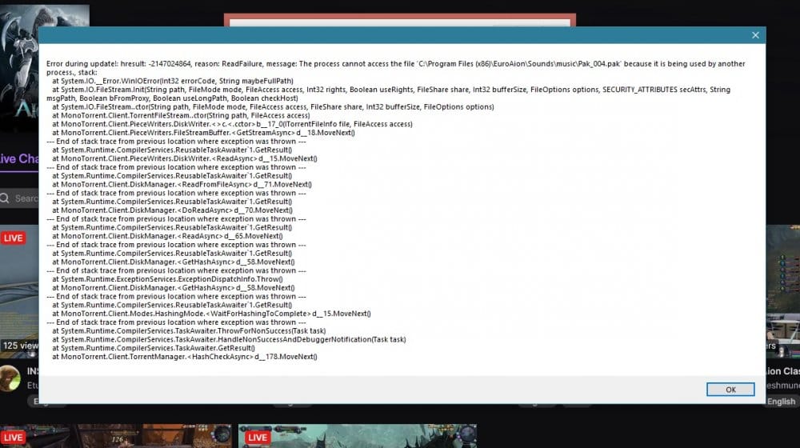Click the LIVE badge above 125 viewers

coord(14,238)
